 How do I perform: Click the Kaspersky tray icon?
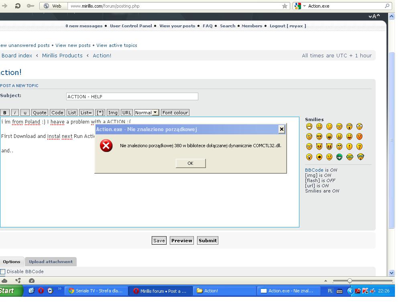click(x=365, y=291)
